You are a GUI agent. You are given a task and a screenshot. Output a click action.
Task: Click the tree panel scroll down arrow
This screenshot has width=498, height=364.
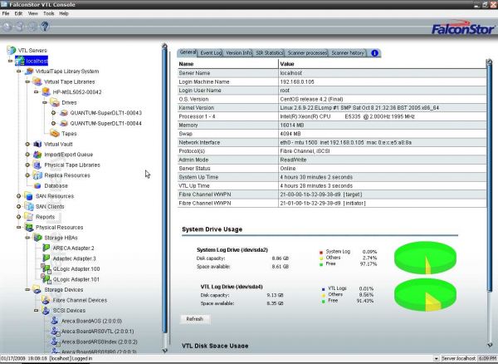(x=164, y=351)
